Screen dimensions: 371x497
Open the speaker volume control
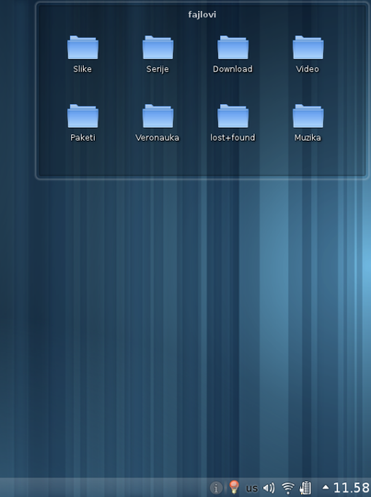[x=269, y=488]
